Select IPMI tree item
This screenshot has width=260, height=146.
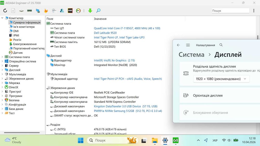click(x=16, y=35)
